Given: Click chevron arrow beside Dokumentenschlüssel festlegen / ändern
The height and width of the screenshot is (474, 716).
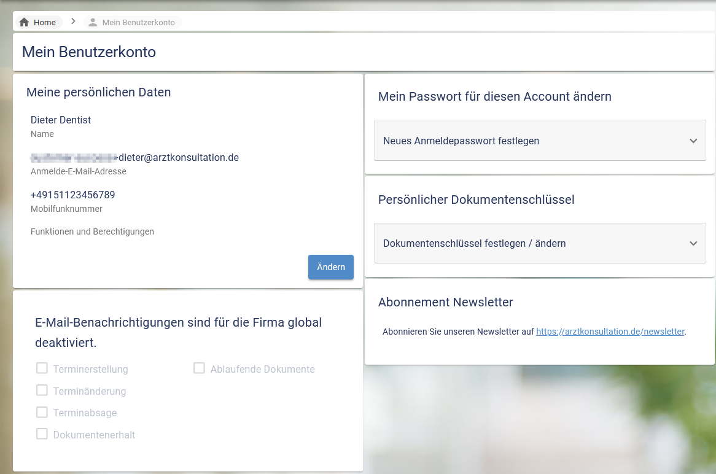Looking at the screenshot, I should click(693, 243).
